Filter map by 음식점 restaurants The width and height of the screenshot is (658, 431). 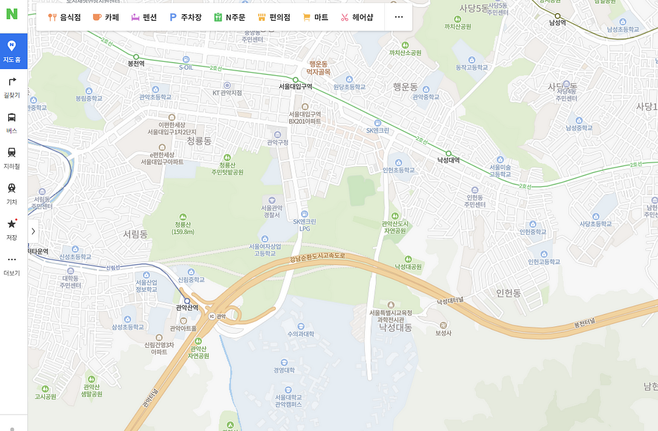coord(64,17)
